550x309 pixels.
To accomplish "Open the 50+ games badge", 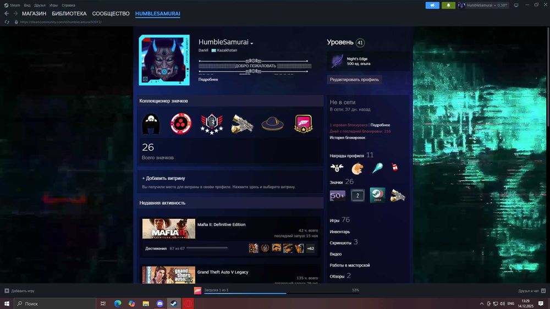I will point(338,196).
